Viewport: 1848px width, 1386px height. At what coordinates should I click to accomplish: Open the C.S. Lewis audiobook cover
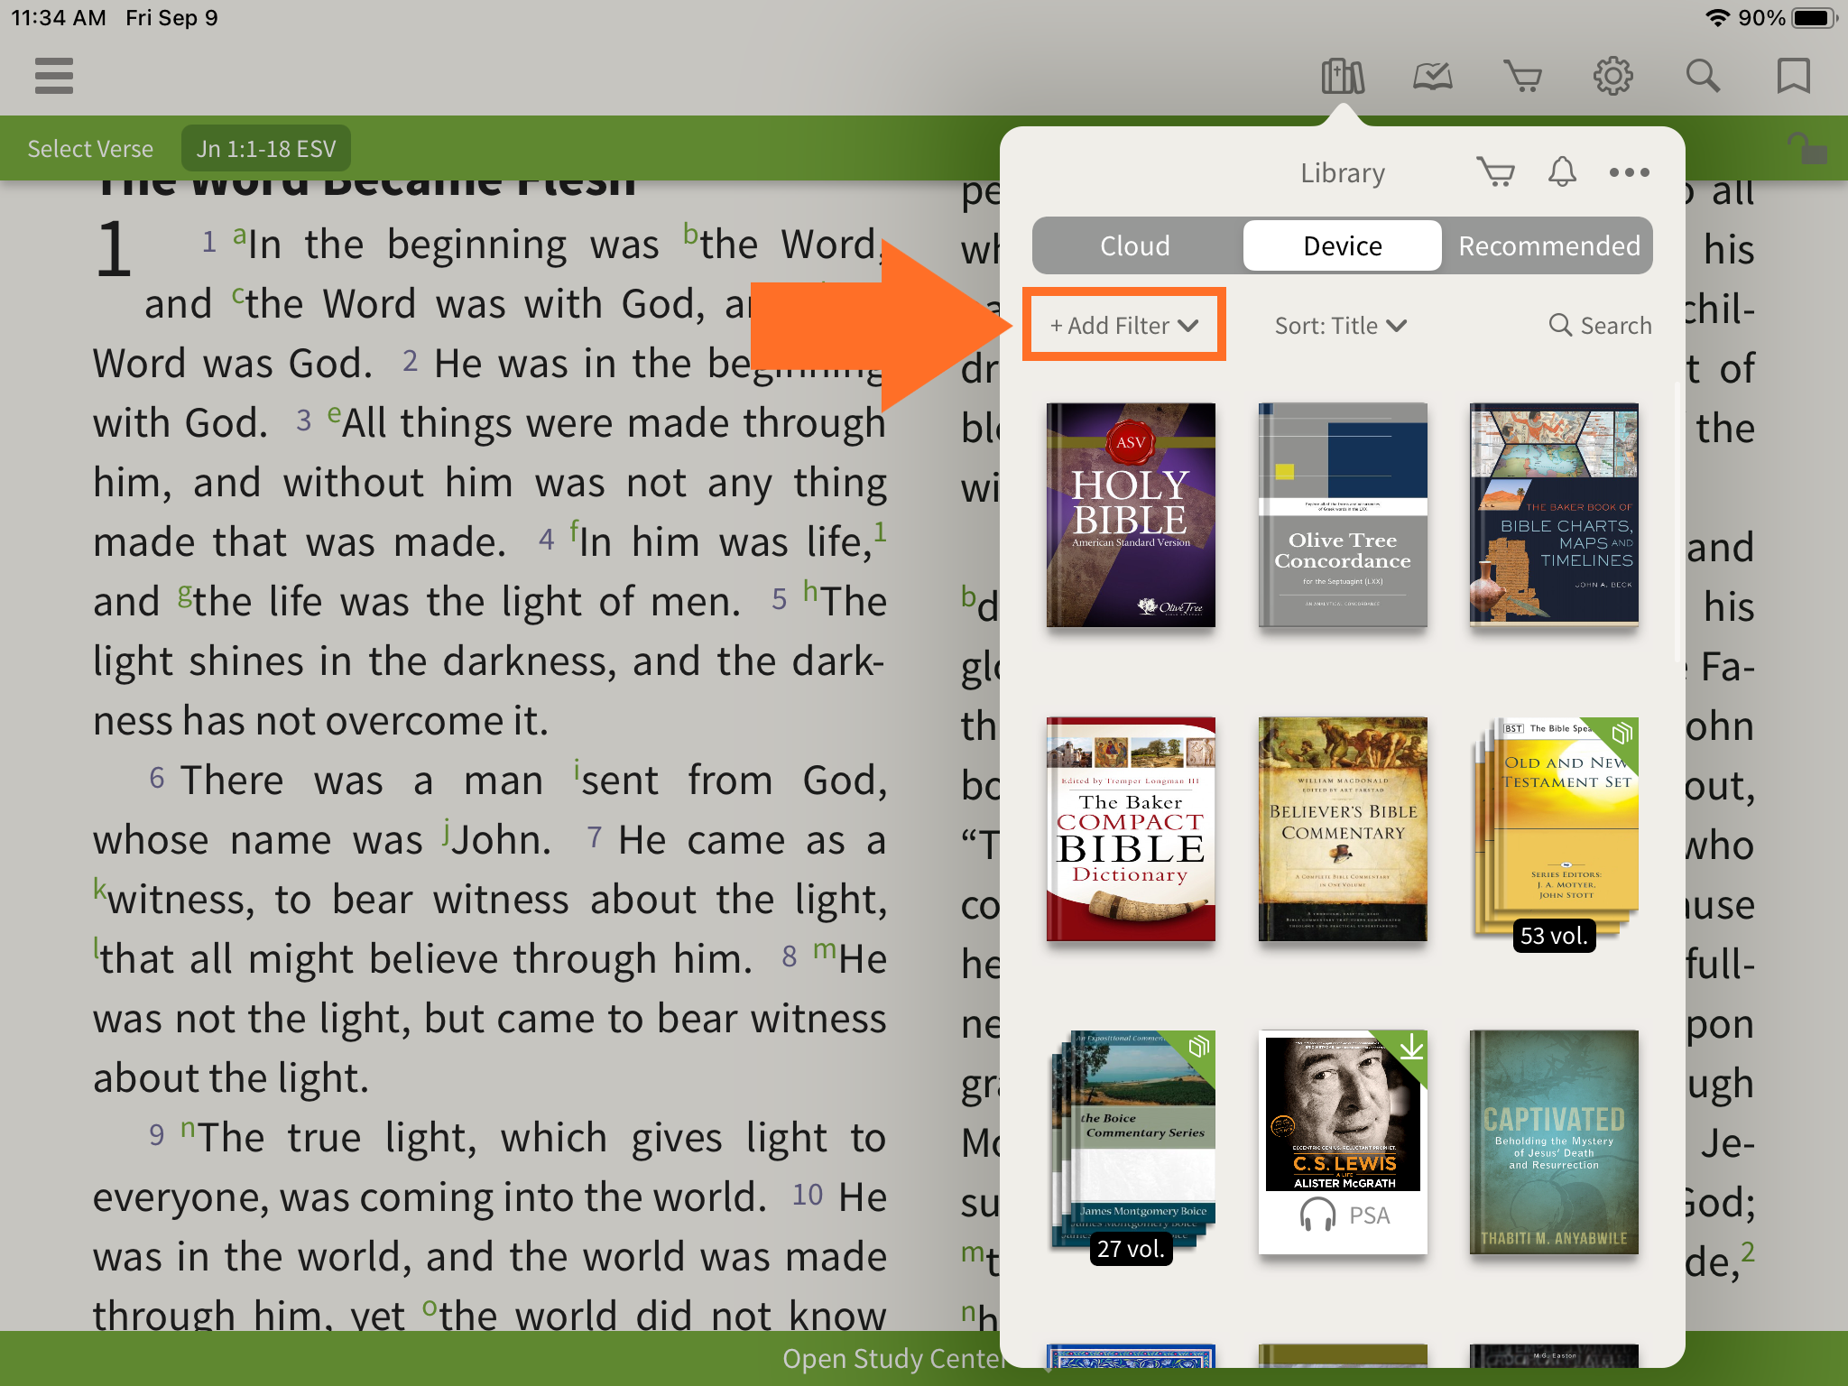pos(1343,1142)
